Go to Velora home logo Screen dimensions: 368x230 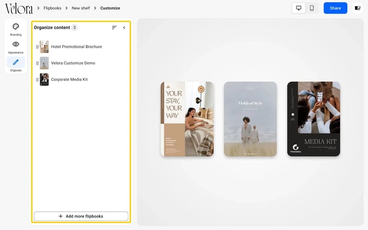pos(19,9)
